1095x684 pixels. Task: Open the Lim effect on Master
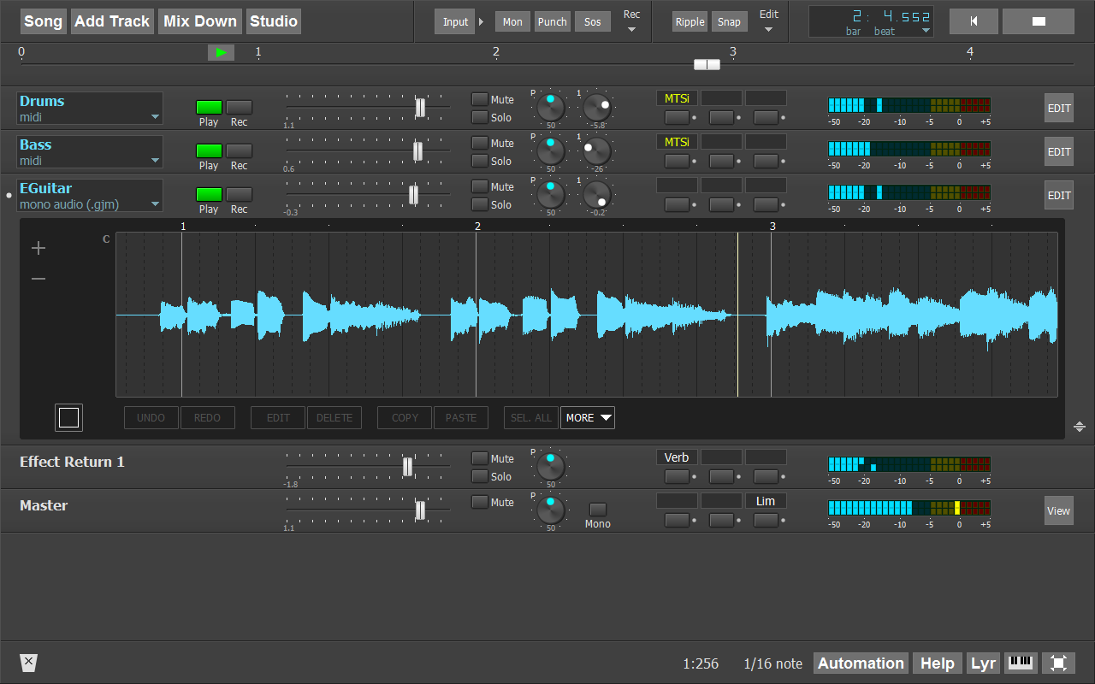(x=766, y=500)
